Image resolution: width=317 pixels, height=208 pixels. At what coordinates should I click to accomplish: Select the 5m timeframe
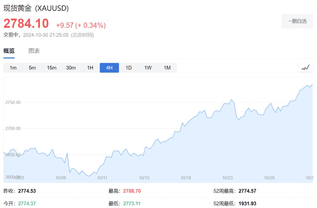(32, 68)
